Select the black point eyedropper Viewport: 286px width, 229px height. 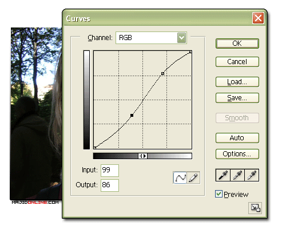click(223, 175)
